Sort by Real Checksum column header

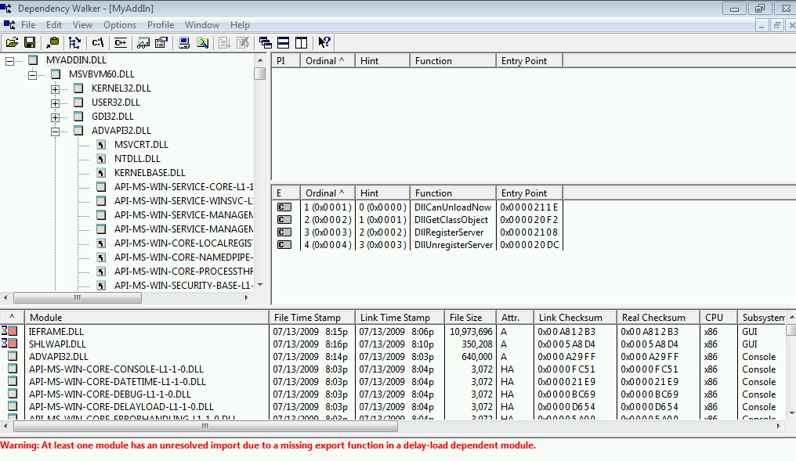click(658, 318)
